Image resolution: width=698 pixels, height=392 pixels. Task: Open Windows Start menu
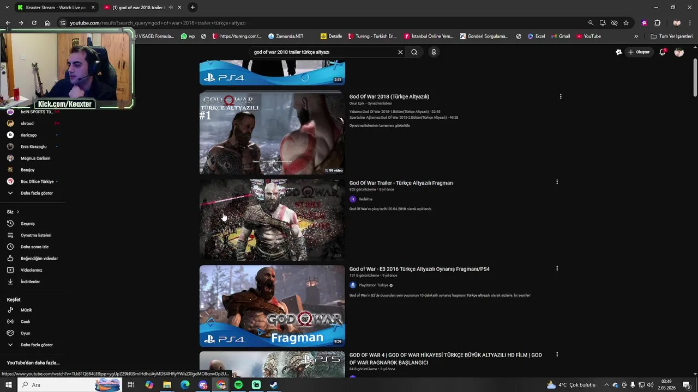[8, 385]
